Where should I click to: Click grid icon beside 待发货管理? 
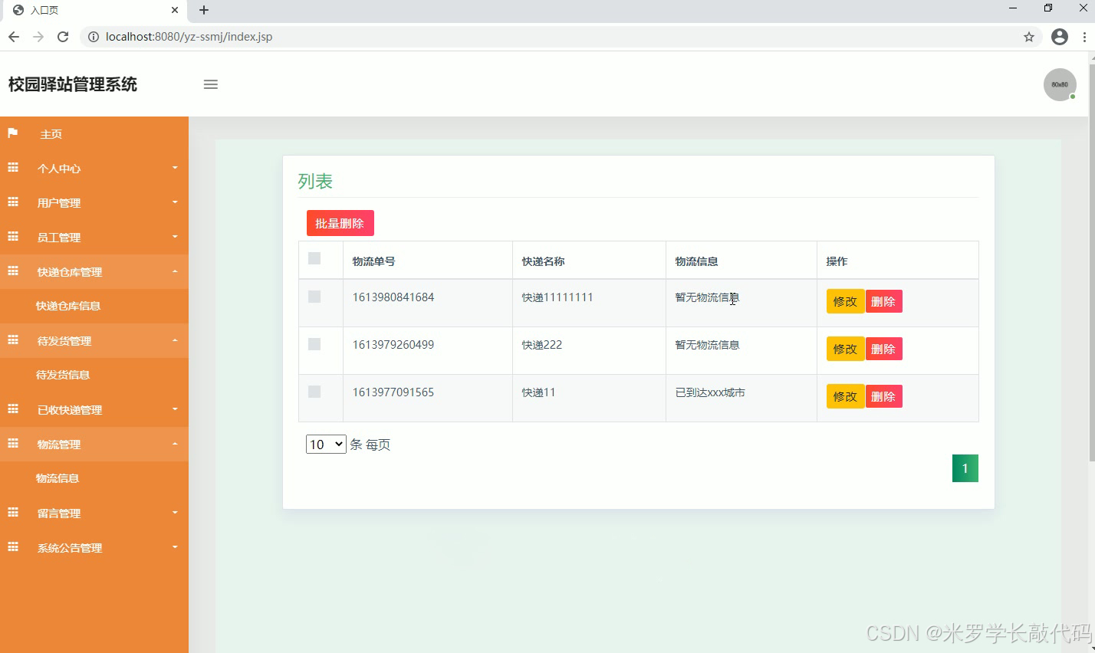pyautogui.click(x=13, y=340)
